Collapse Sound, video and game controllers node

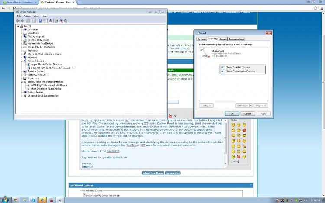pyautogui.click(x=22, y=82)
